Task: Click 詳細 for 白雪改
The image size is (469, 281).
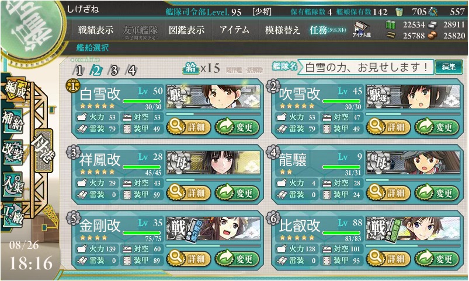Action: click(x=189, y=127)
